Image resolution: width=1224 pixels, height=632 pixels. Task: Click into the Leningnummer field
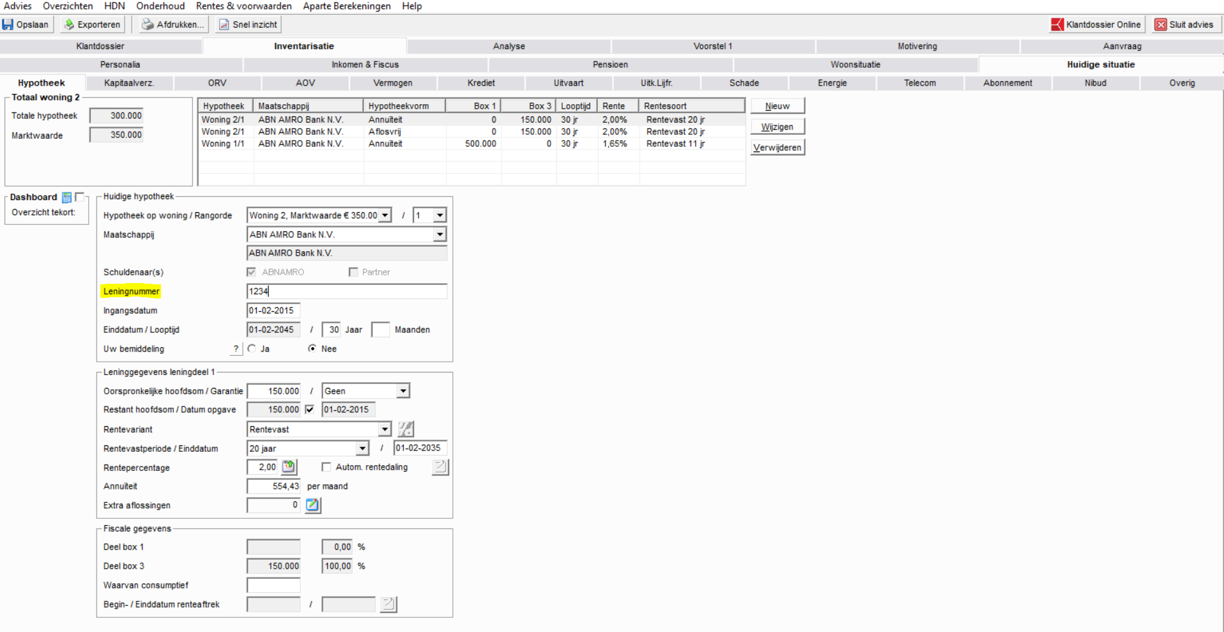click(347, 291)
